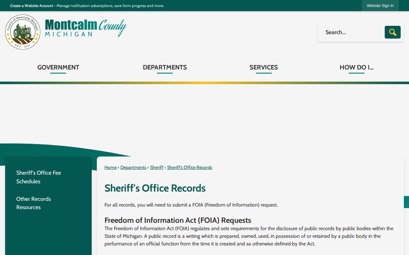Open Other Records Resources sidebar link
The image size is (409, 255).
click(34, 203)
